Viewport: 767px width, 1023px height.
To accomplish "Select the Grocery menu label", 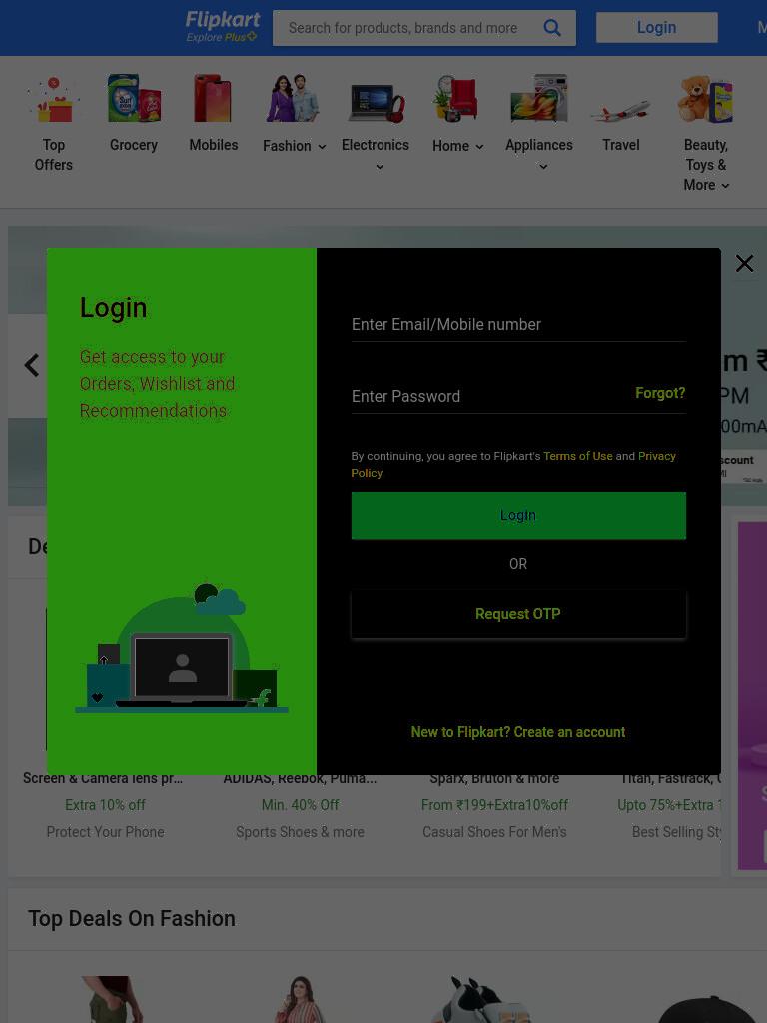I will pyautogui.click(x=134, y=145).
